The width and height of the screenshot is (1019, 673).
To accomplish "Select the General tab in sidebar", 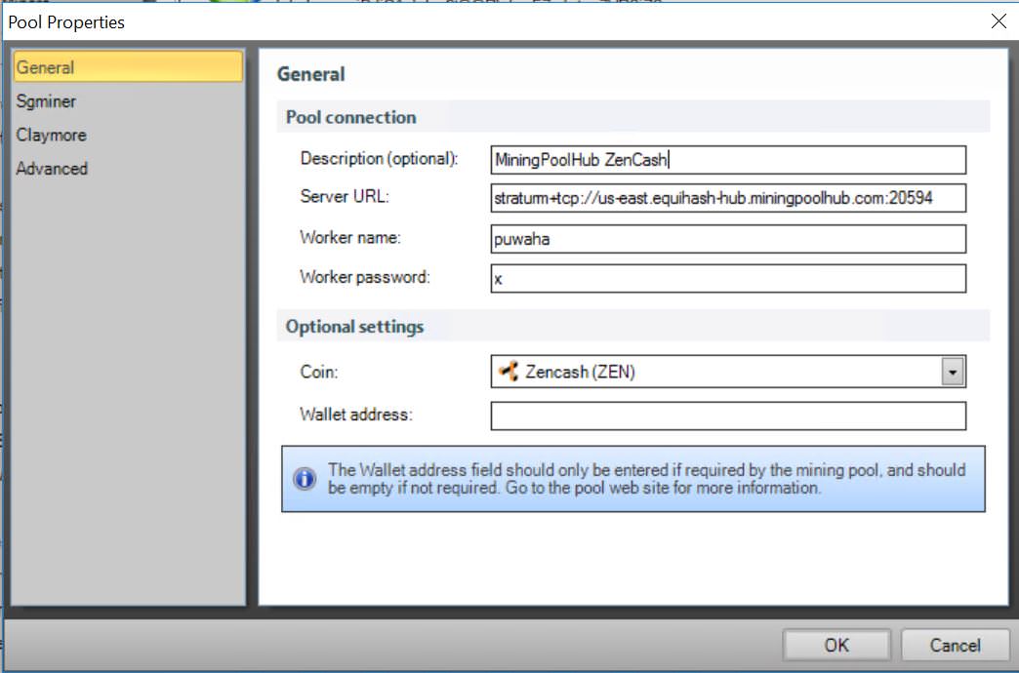I will click(128, 67).
